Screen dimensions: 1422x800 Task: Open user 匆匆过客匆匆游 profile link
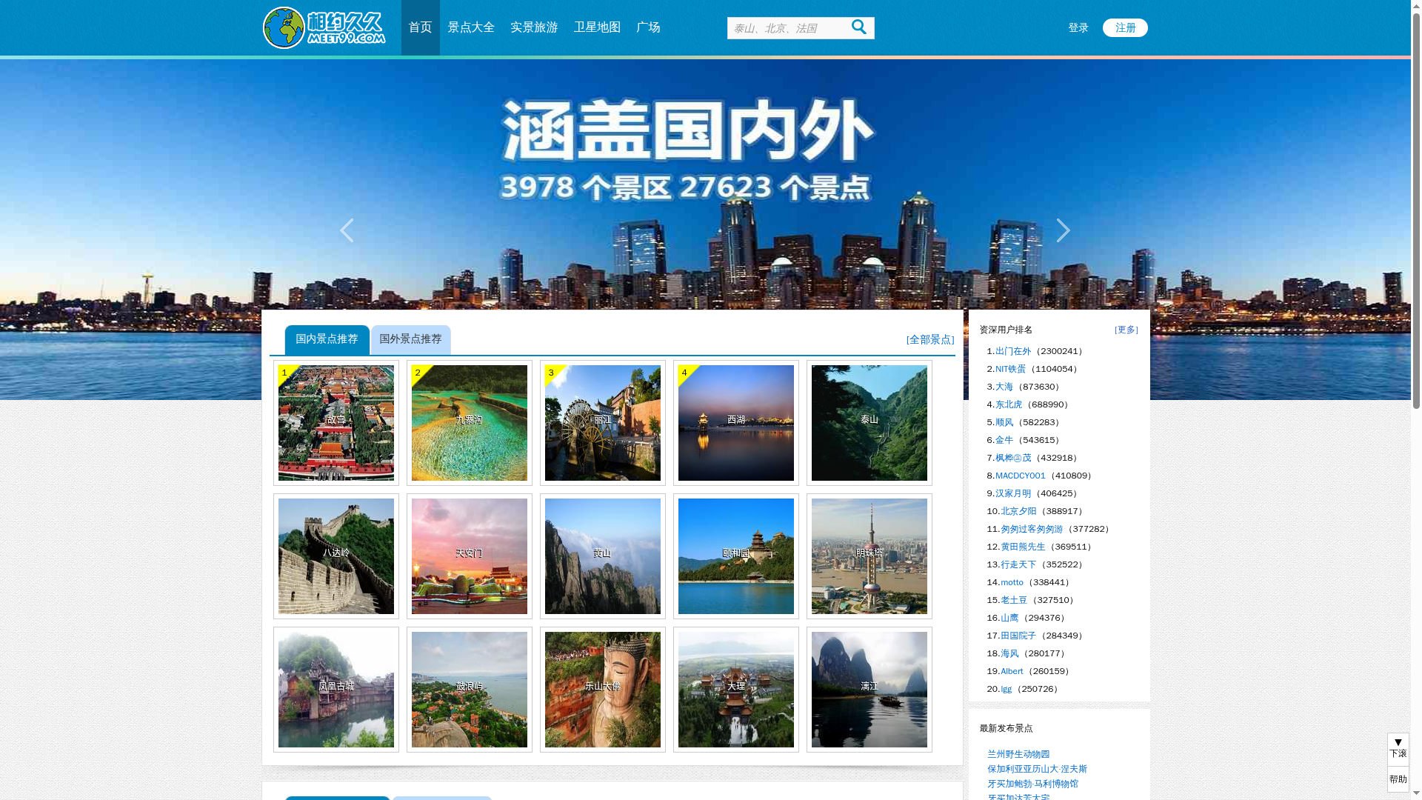point(1032,529)
